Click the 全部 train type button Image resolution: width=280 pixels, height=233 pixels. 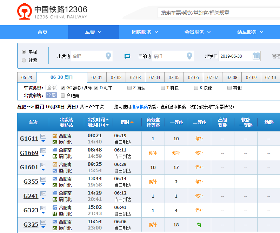(52, 87)
